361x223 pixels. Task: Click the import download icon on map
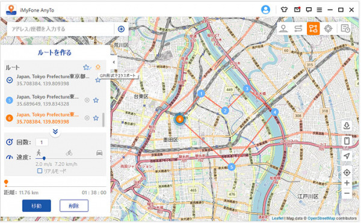(x=347, y=126)
